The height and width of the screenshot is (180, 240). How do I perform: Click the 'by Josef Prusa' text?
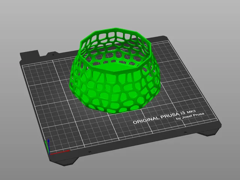(x=190, y=116)
